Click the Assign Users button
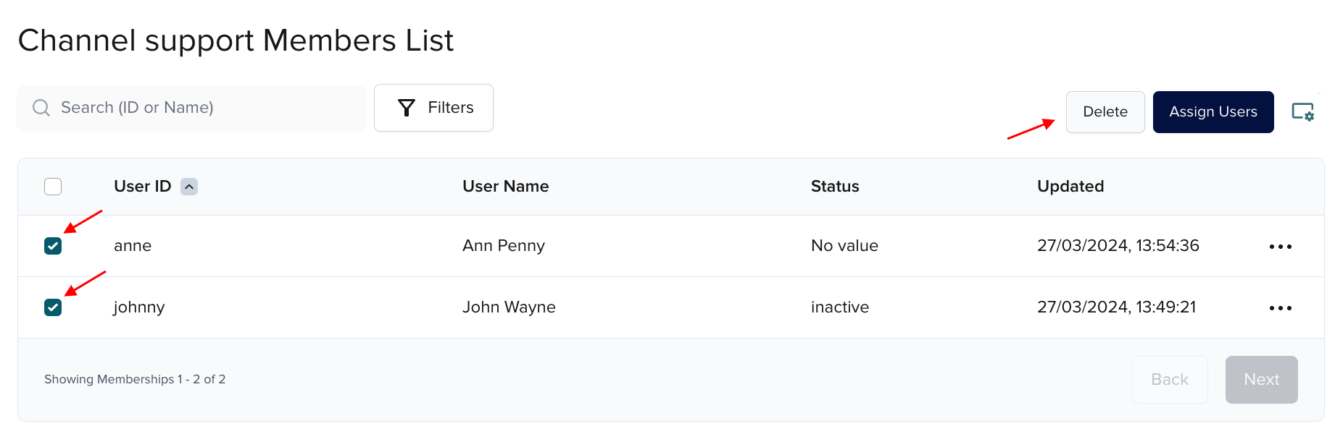 pyautogui.click(x=1213, y=112)
